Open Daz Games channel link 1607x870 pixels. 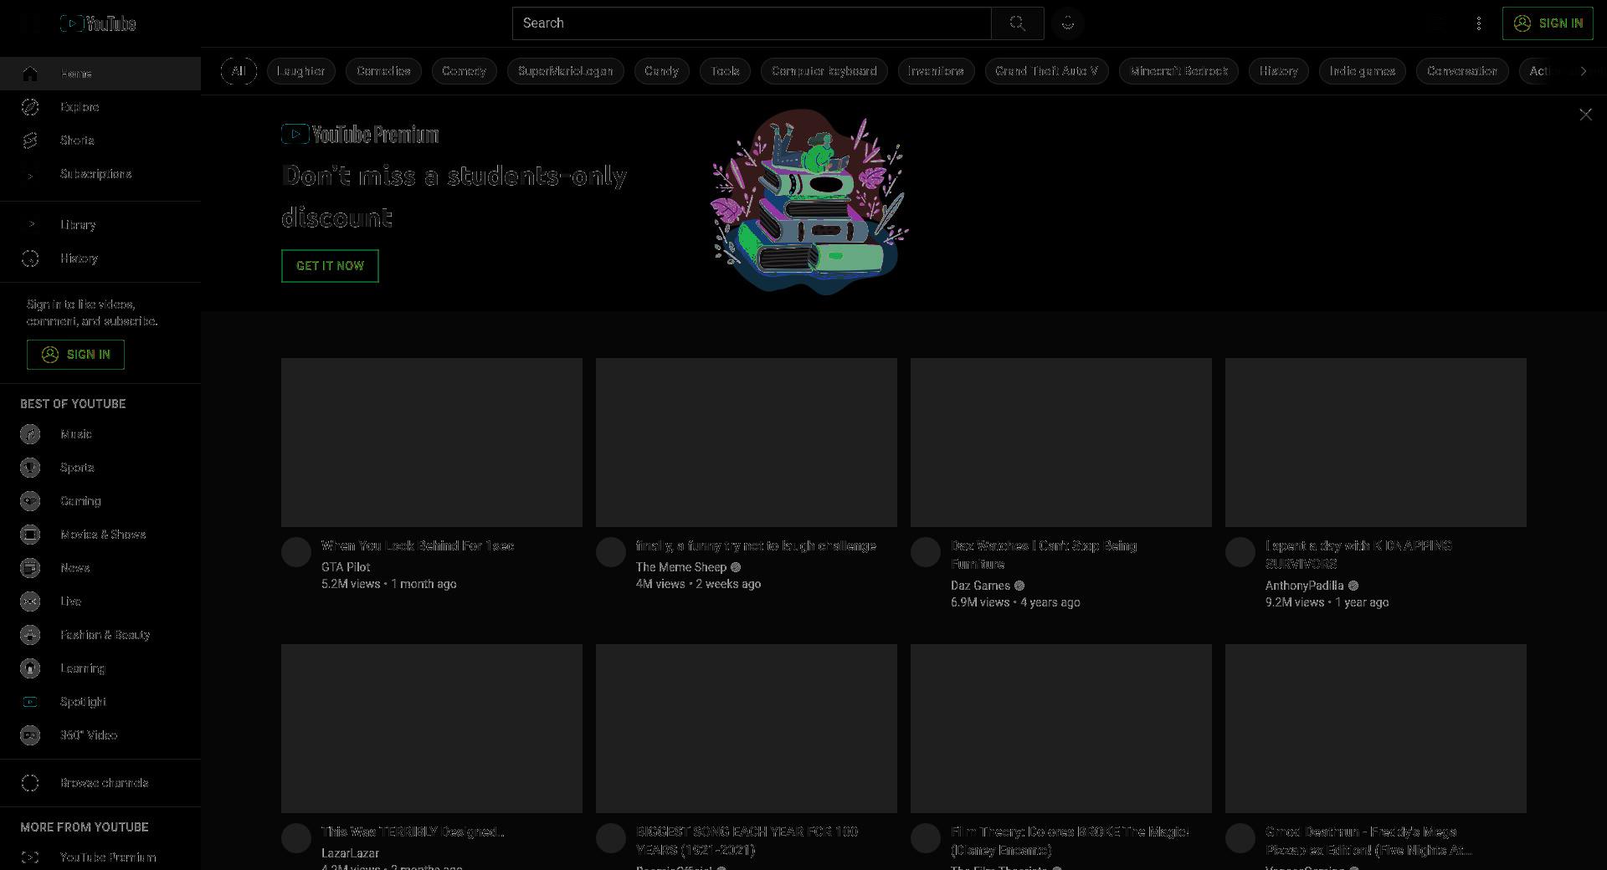pos(980,586)
